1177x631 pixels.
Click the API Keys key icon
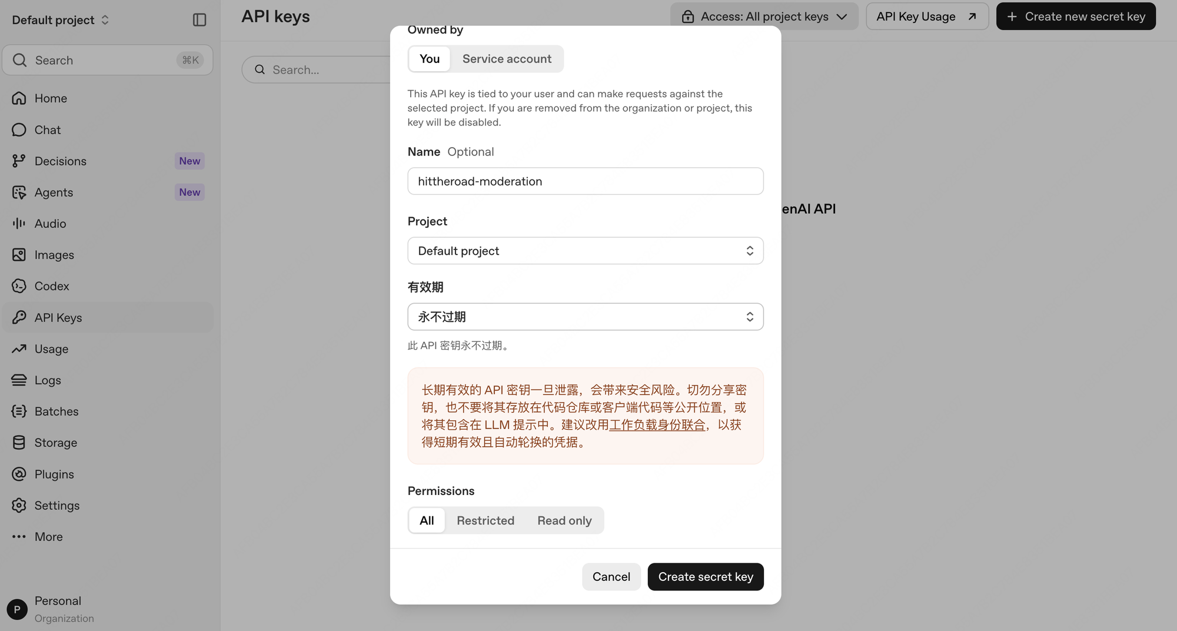point(19,317)
